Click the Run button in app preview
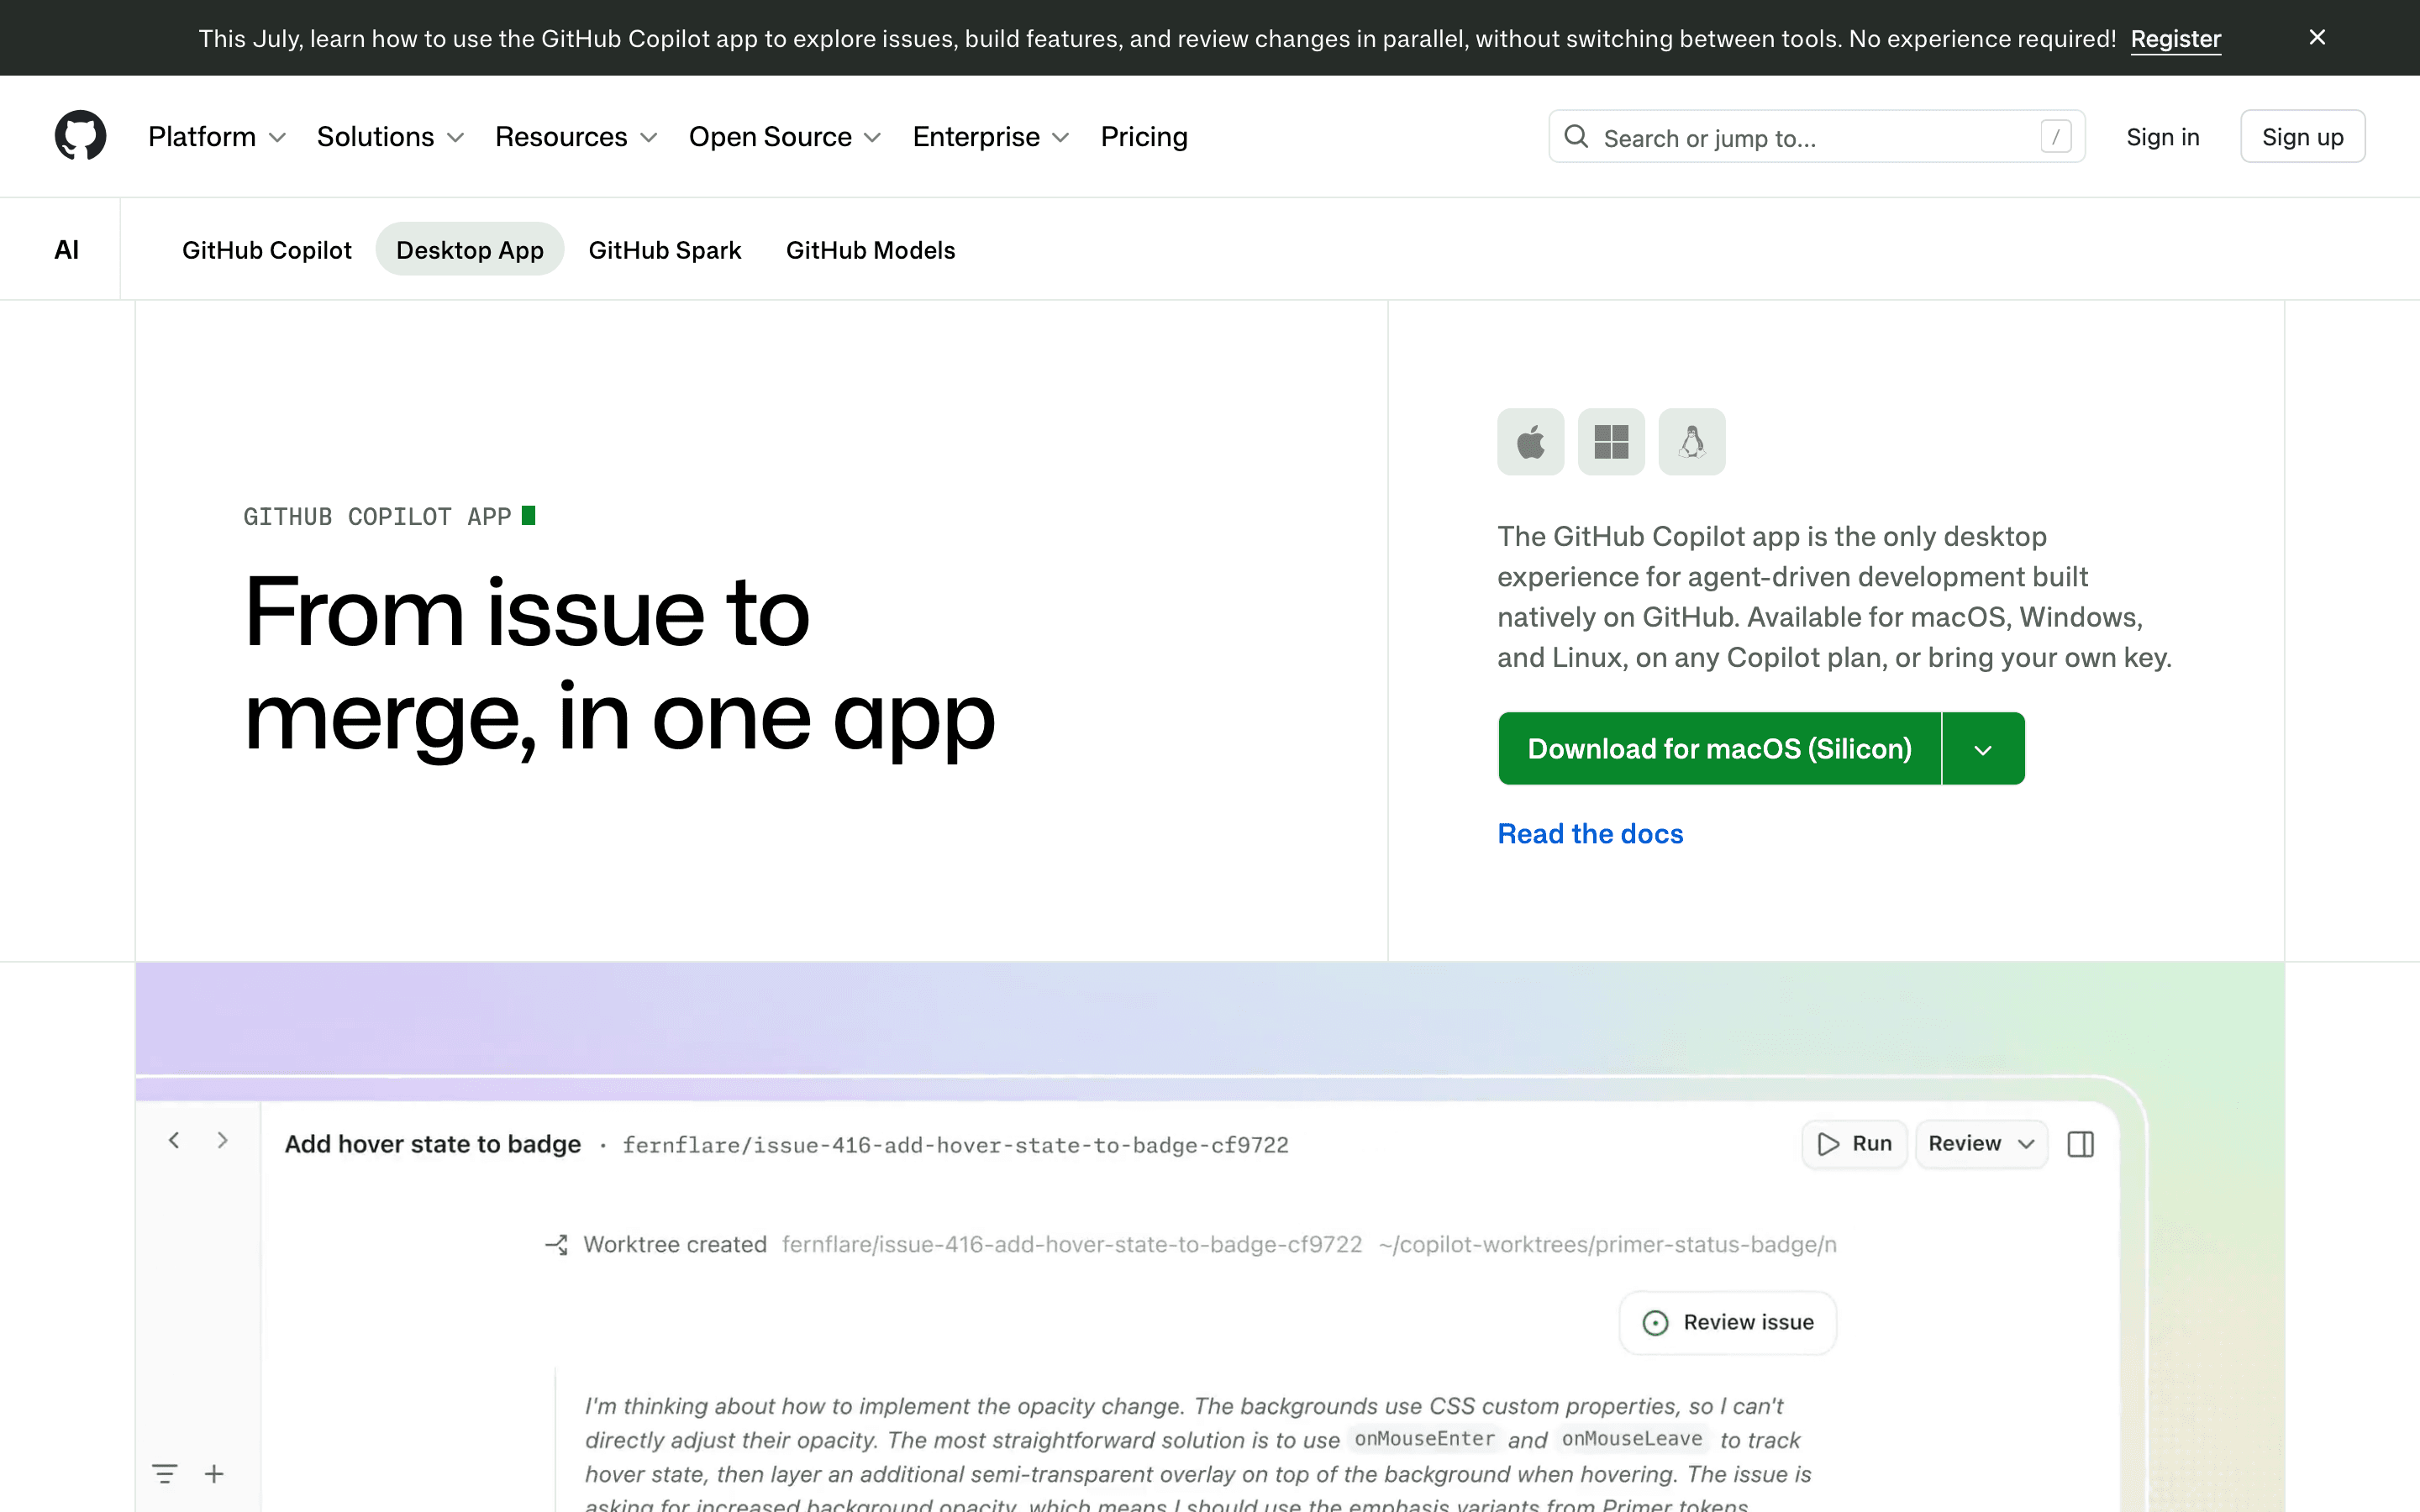This screenshot has height=1512, width=2420. coord(1854,1143)
